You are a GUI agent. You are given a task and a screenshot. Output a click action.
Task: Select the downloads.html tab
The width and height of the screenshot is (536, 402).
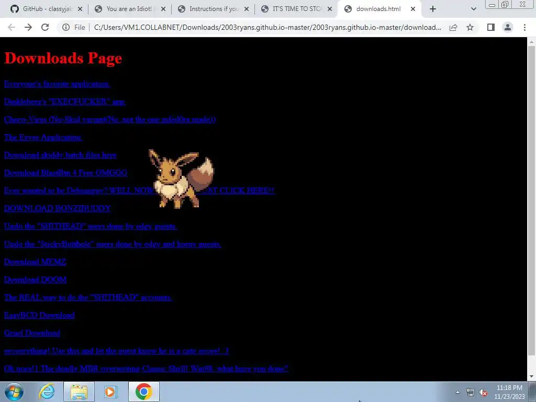(x=378, y=9)
